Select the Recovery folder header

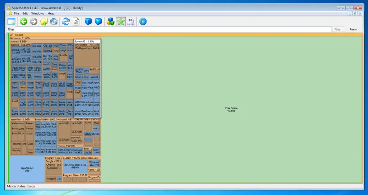(94, 158)
